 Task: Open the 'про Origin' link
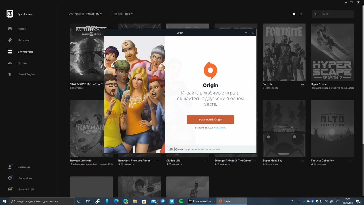point(220,128)
